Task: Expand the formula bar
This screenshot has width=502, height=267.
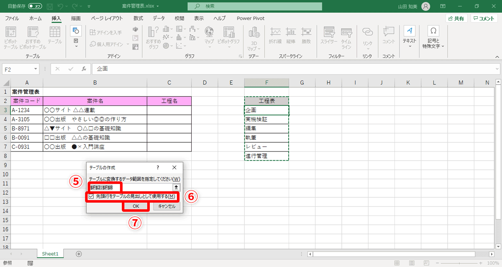Action: [x=497, y=69]
